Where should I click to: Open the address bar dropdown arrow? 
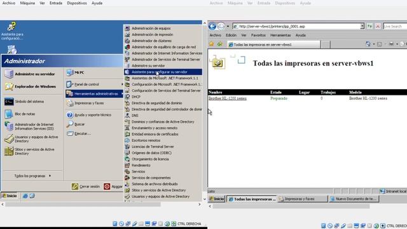click(x=362, y=26)
